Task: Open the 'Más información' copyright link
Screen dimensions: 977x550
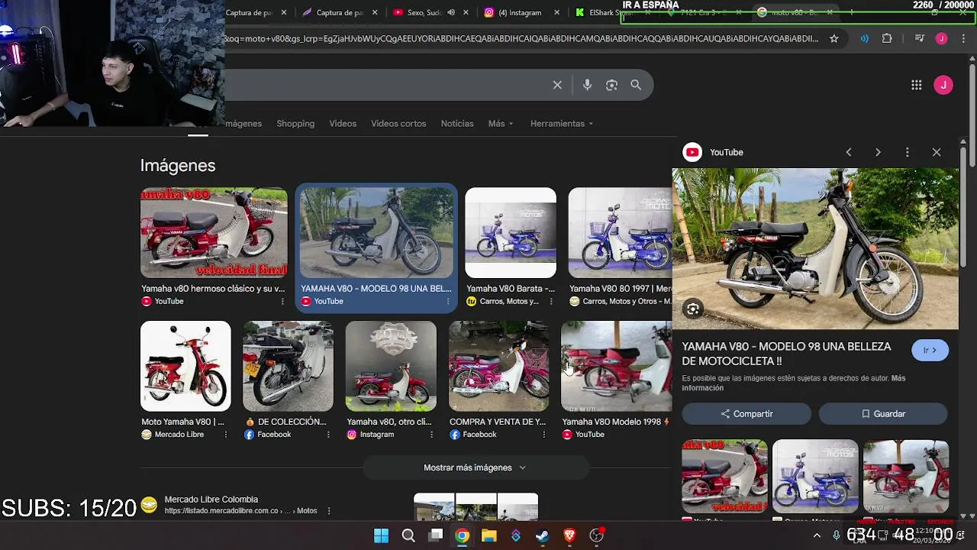Action: pos(794,383)
